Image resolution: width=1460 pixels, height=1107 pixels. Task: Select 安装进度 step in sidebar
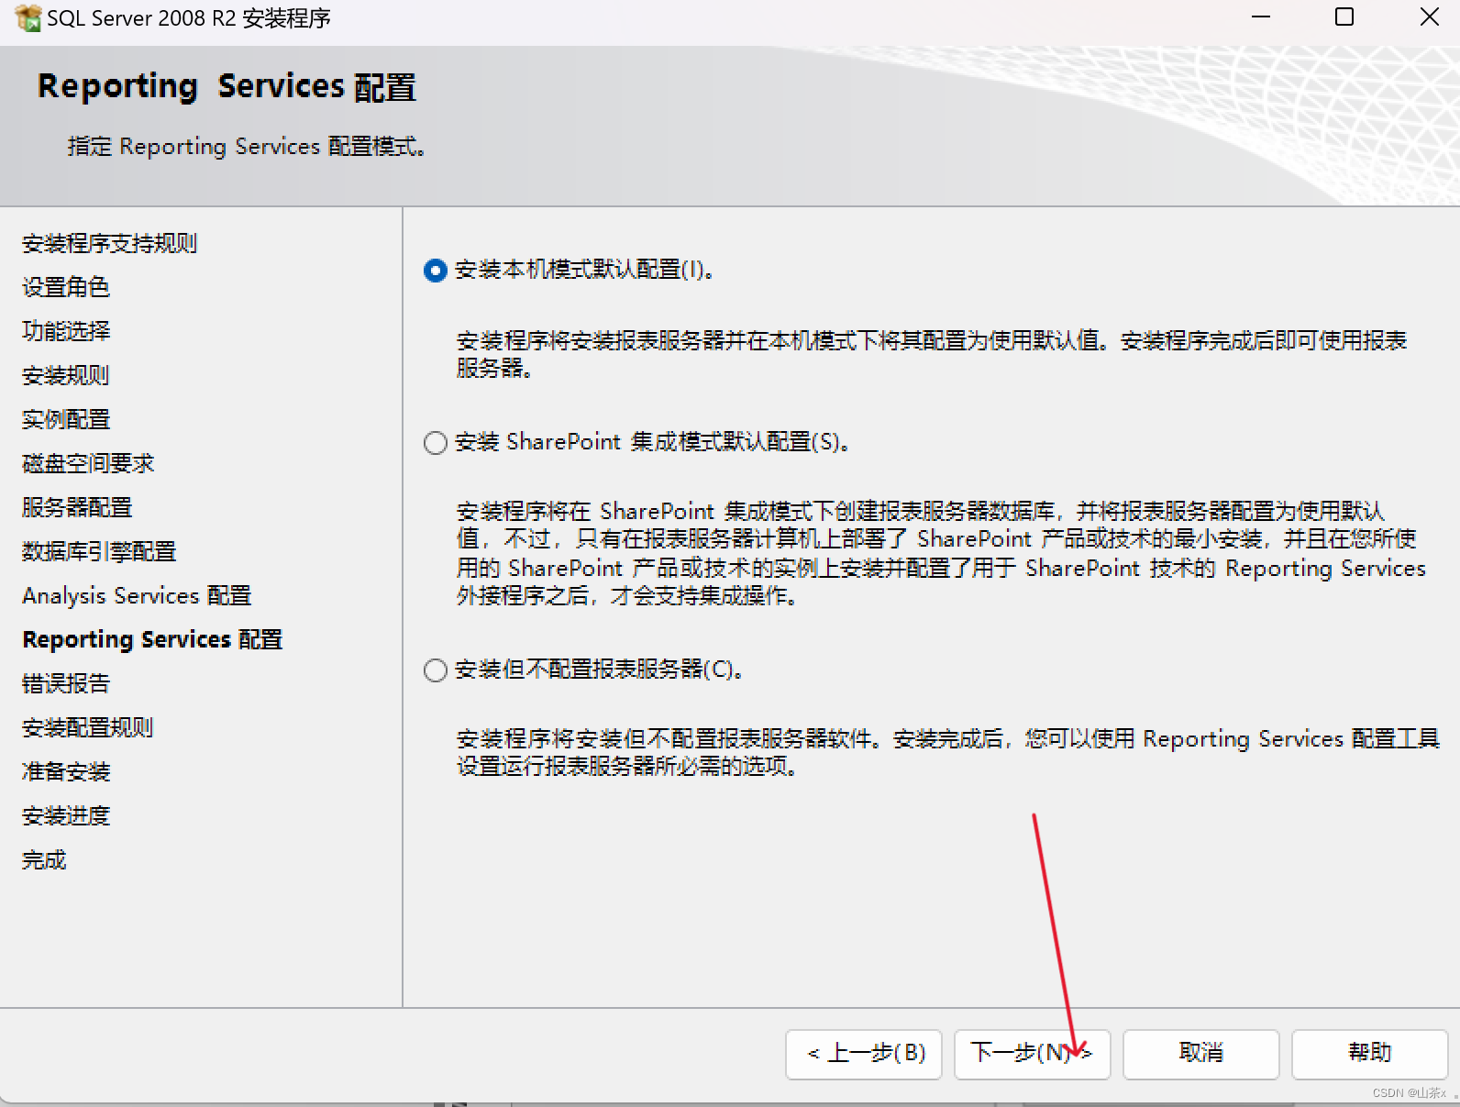66,815
